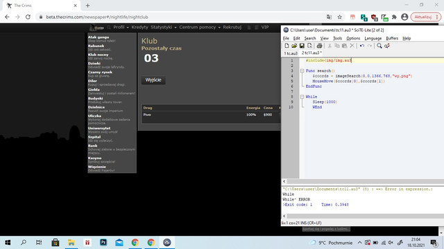
Task: Click the Replace icon in SciTE
Action: pyautogui.click(x=387, y=46)
